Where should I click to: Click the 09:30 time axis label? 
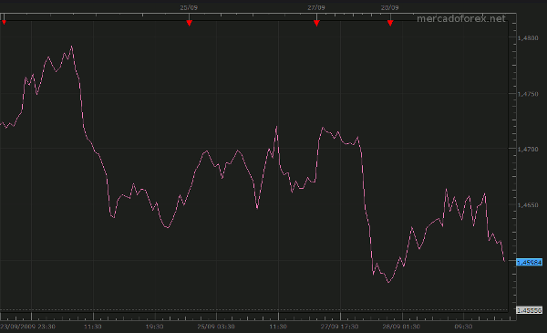tap(463, 327)
